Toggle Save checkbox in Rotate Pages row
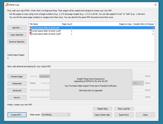163x124 pixels. pyautogui.click(x=152, y=76)
